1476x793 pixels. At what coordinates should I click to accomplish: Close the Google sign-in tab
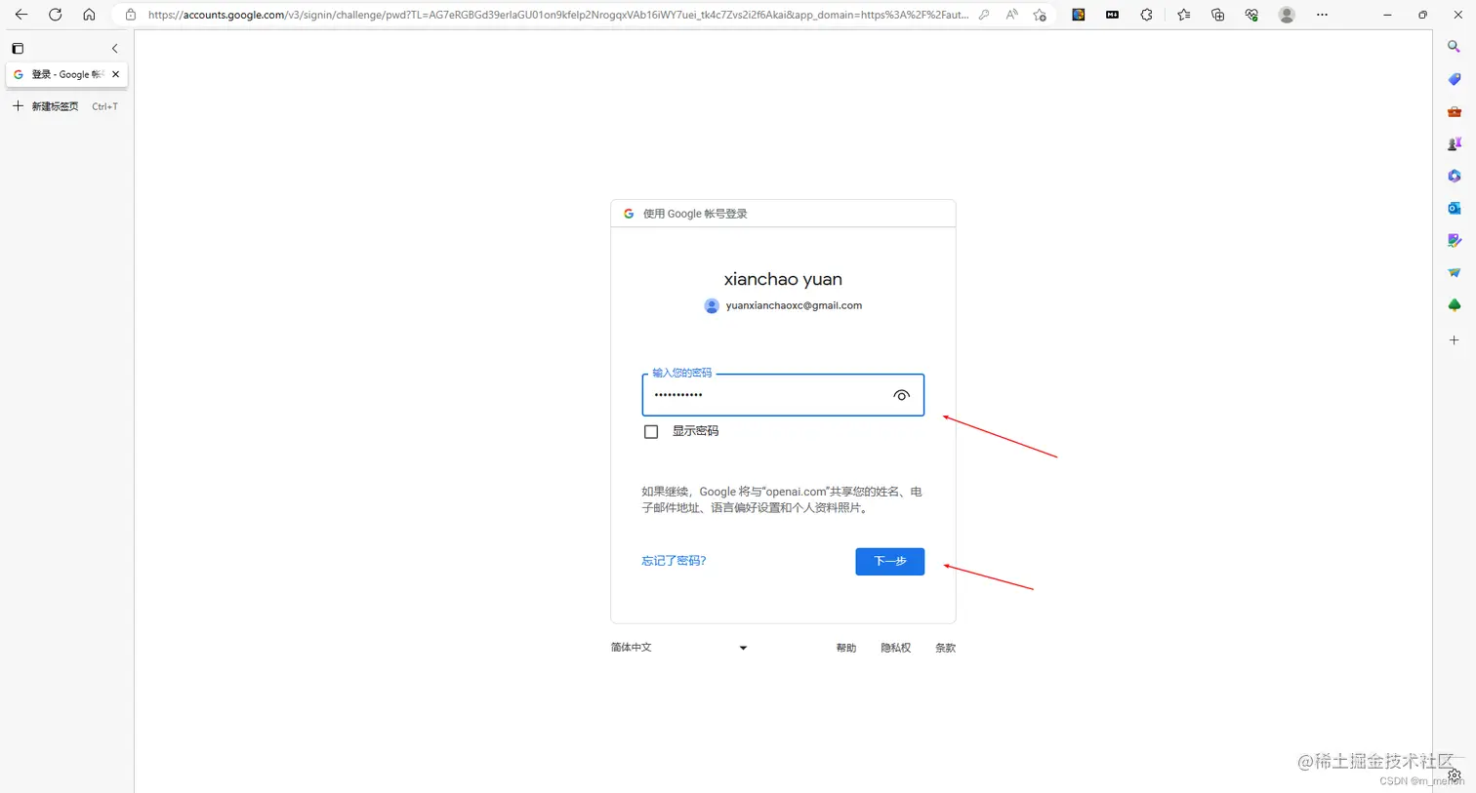116,74
